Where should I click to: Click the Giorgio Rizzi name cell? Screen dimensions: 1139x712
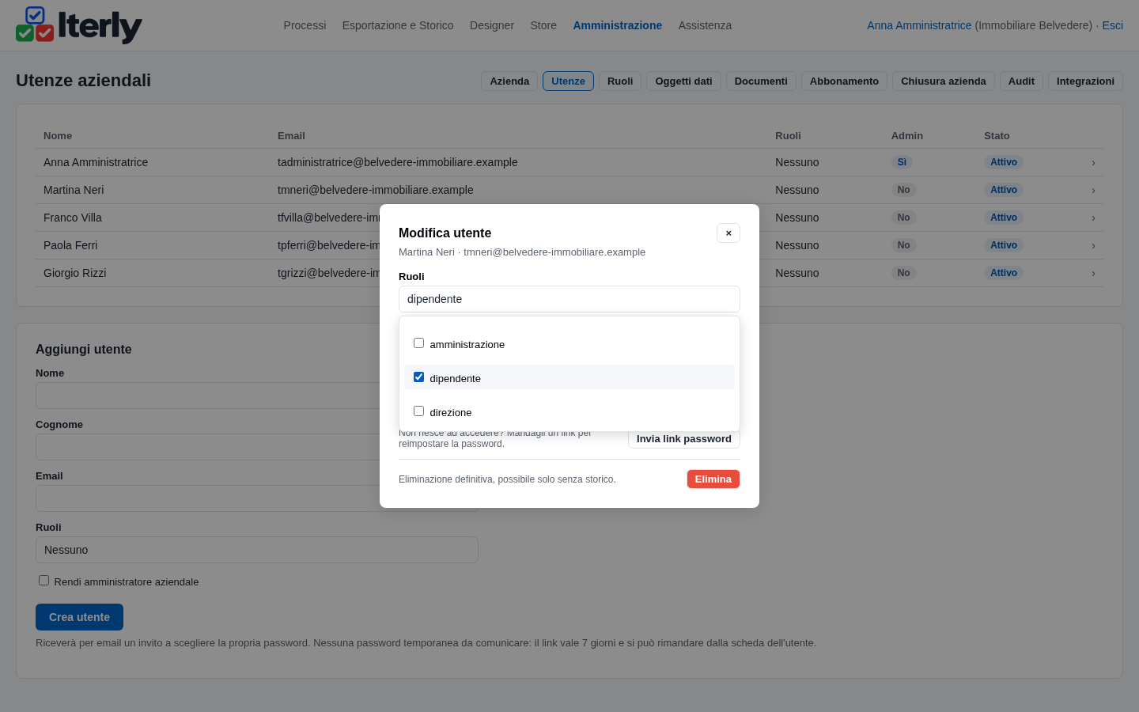click(x=75, y=273)
